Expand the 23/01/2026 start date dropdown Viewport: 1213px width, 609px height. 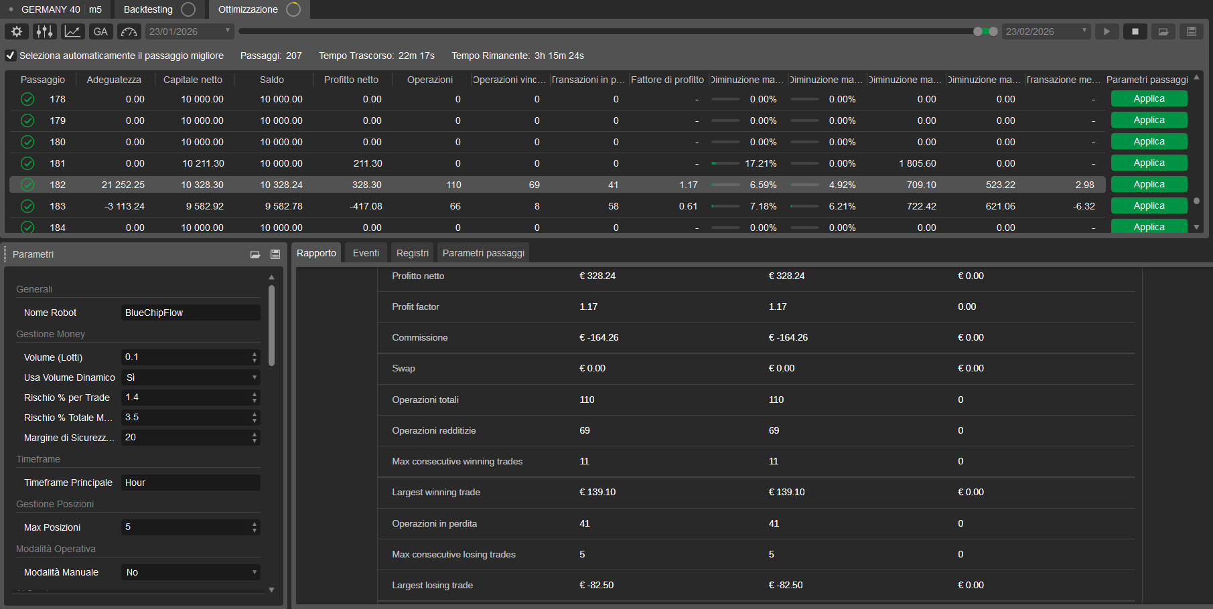pos(227,31)
